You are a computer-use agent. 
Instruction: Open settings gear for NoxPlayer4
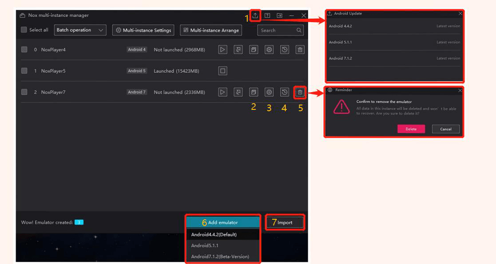[269, 50]
